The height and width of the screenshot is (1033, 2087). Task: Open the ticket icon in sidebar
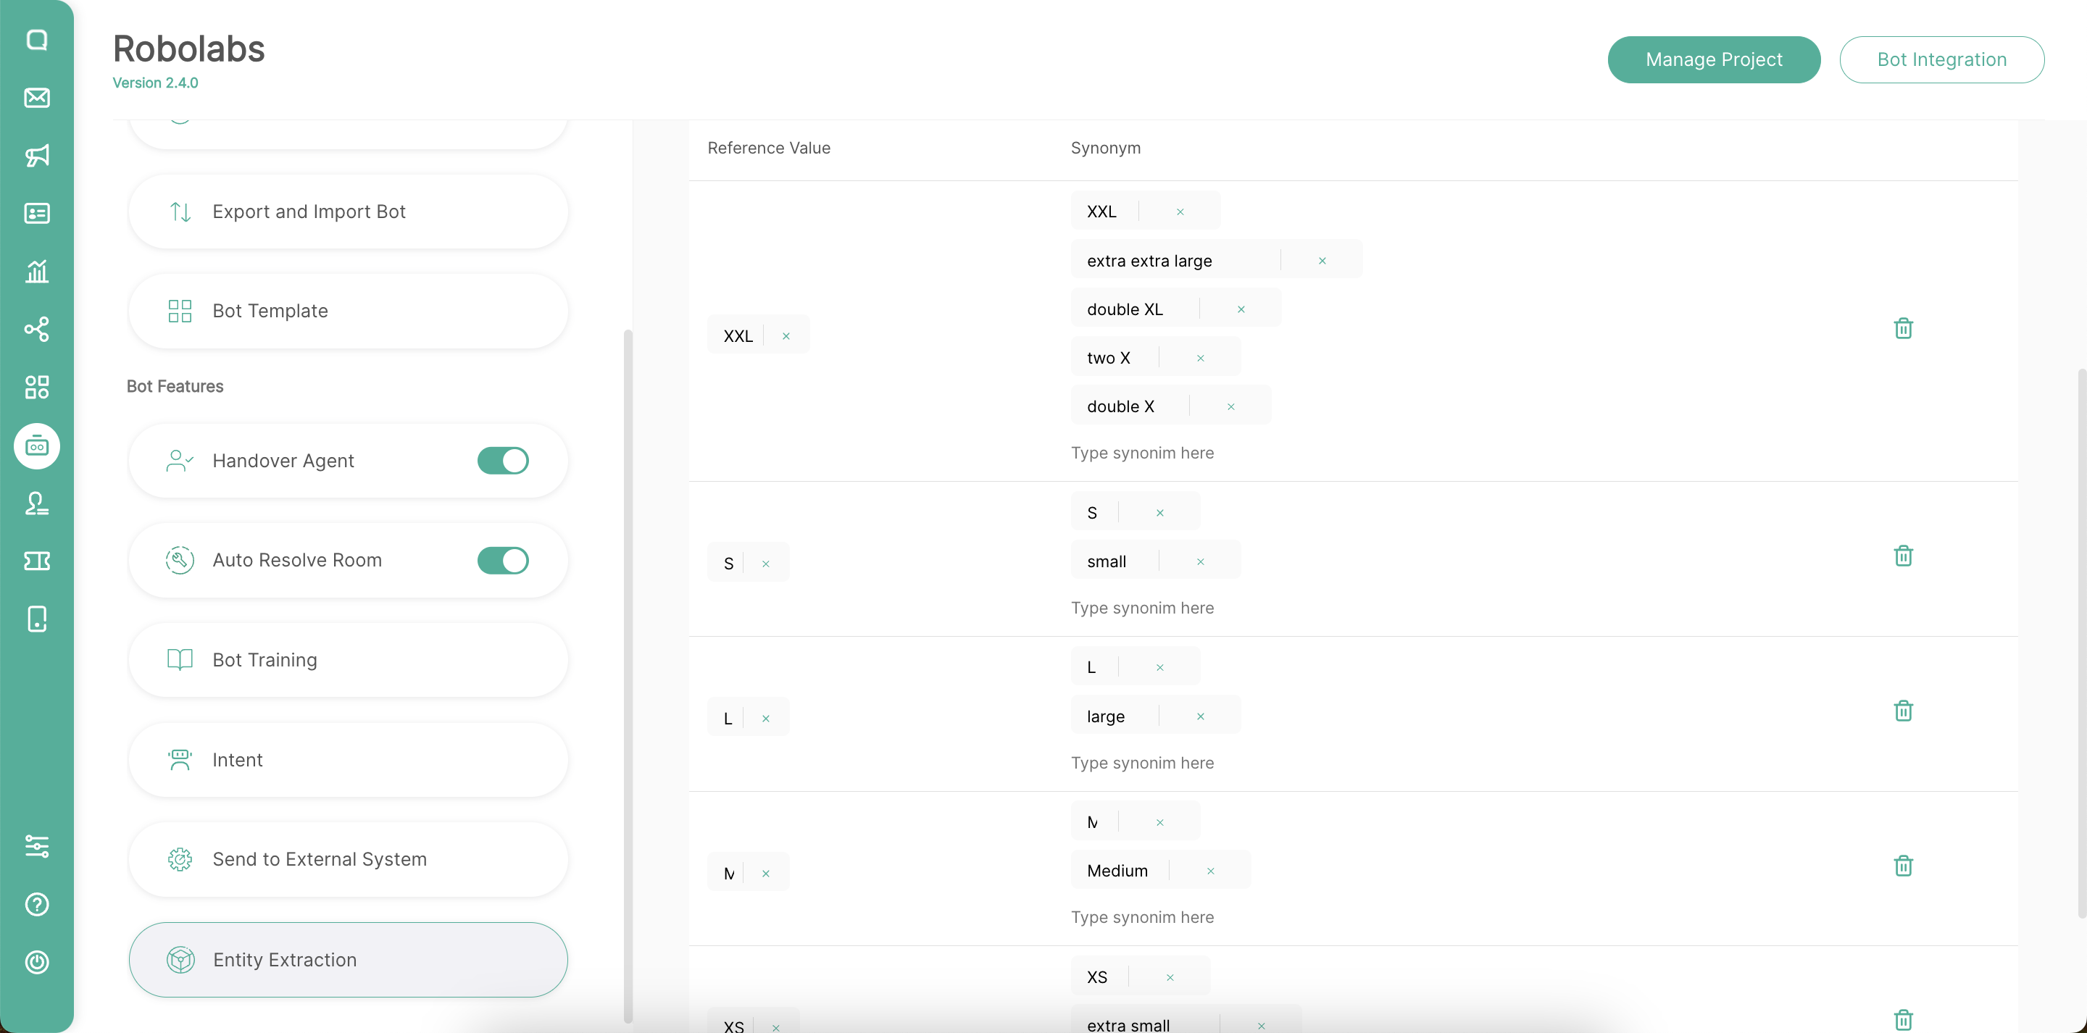click(x=37, y=561)
